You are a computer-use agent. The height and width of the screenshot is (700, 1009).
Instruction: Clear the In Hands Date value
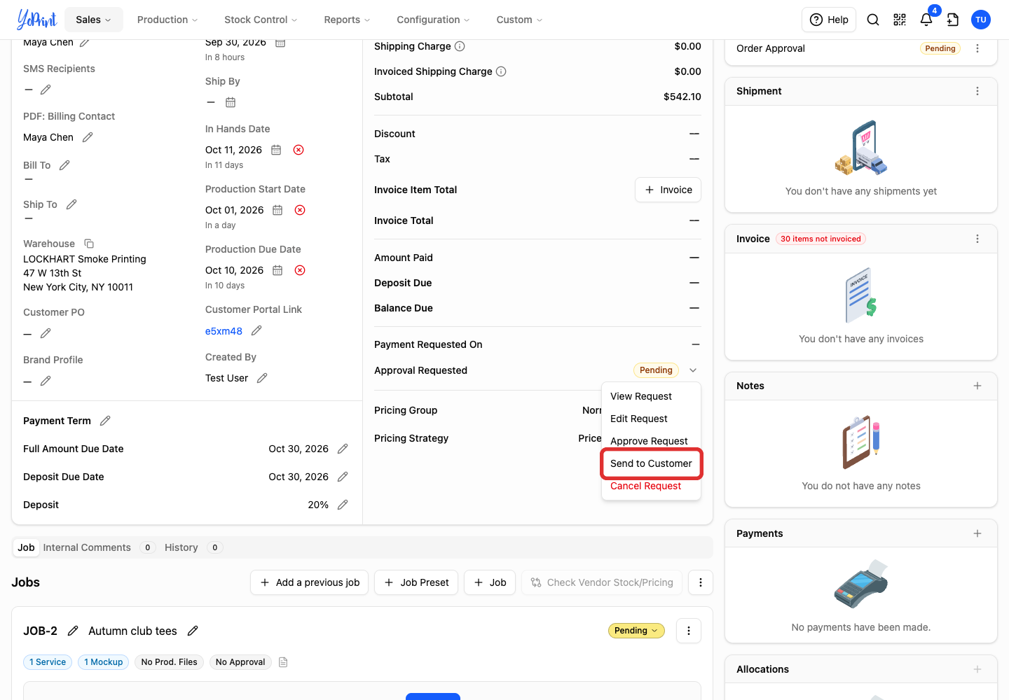click(x=298, y=150)
